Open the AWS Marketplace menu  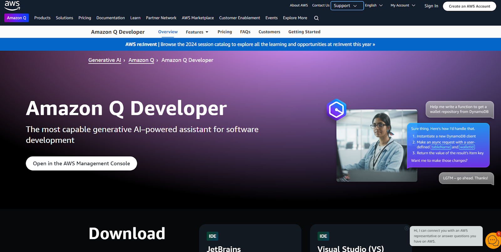[198, 18]
